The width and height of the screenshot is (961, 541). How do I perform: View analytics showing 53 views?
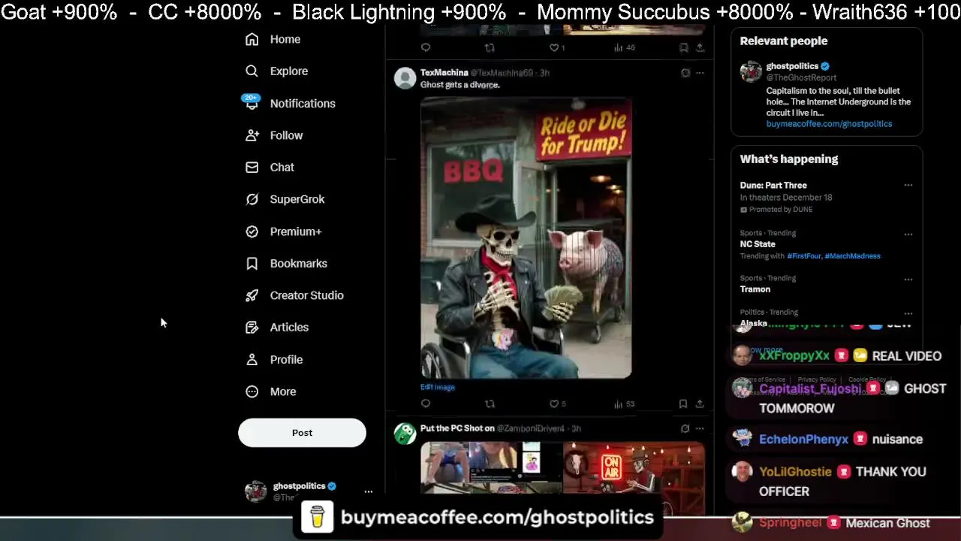(x=624, y=403)
